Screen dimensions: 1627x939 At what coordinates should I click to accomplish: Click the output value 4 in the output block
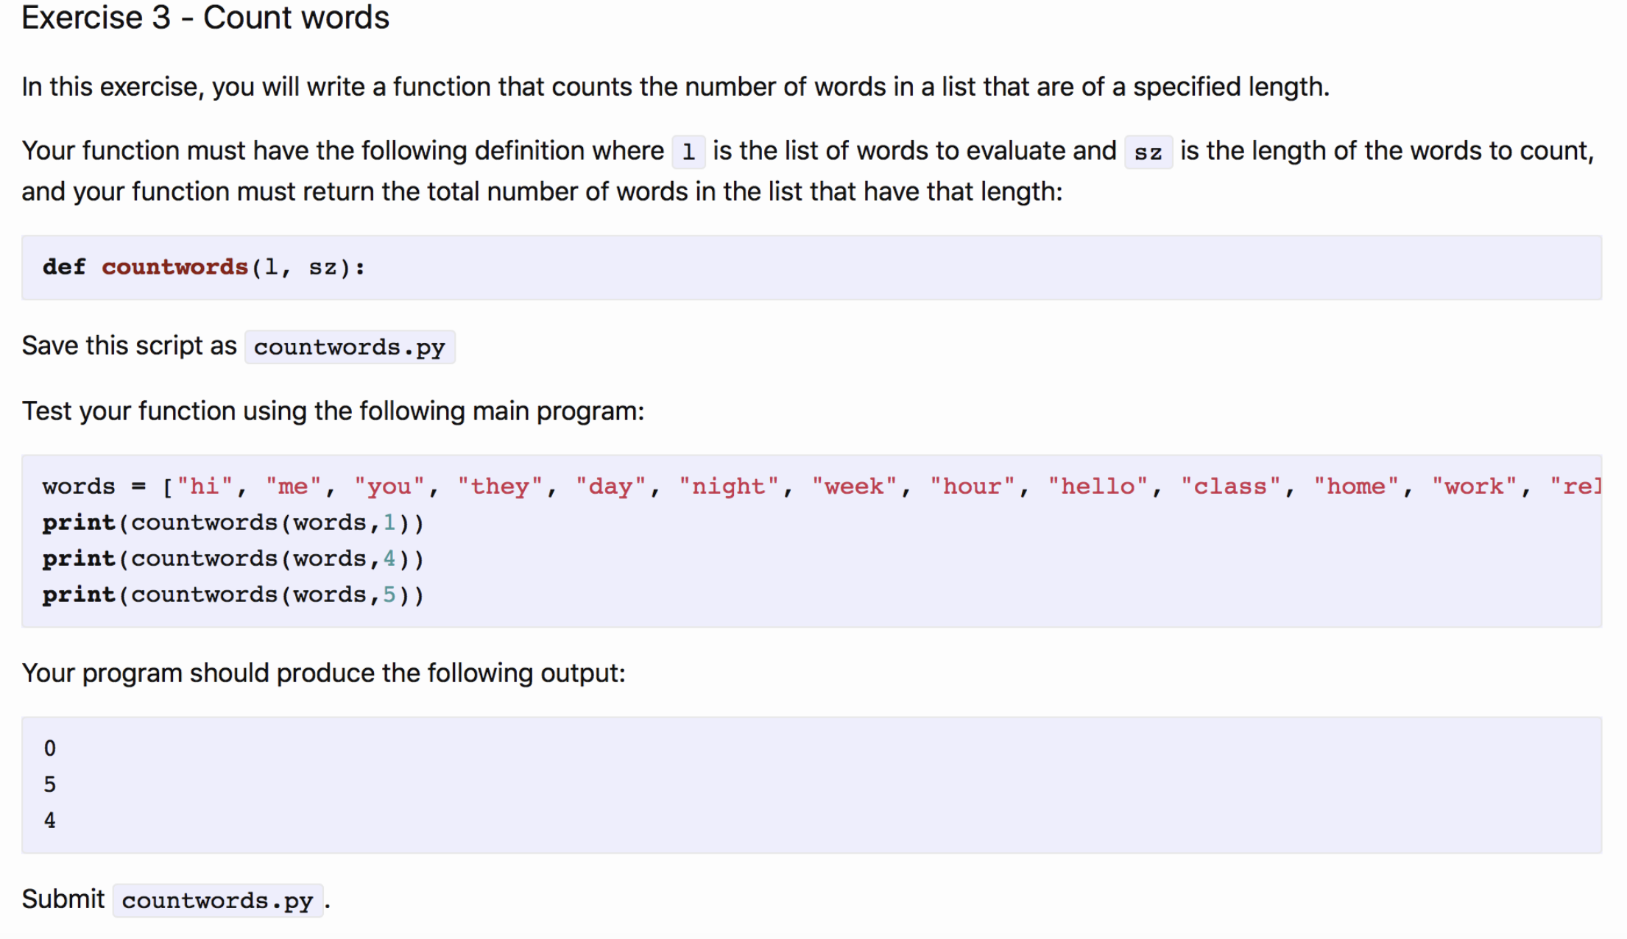point(50,821)
